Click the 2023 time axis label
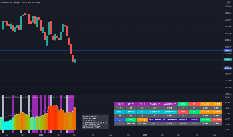 coord(145,135)
